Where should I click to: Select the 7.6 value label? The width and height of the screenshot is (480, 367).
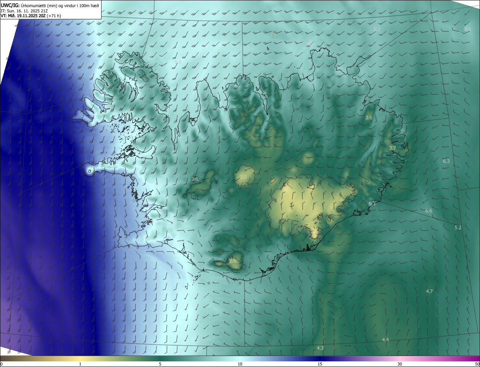click(x=273, y=35)
